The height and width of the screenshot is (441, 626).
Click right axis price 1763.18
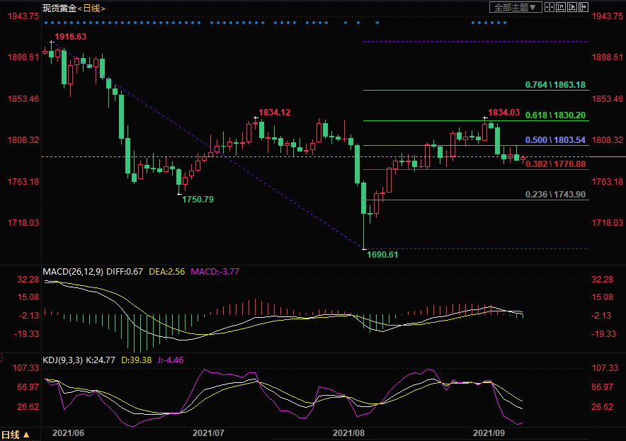pyautogui.click(x=608, y=182)
